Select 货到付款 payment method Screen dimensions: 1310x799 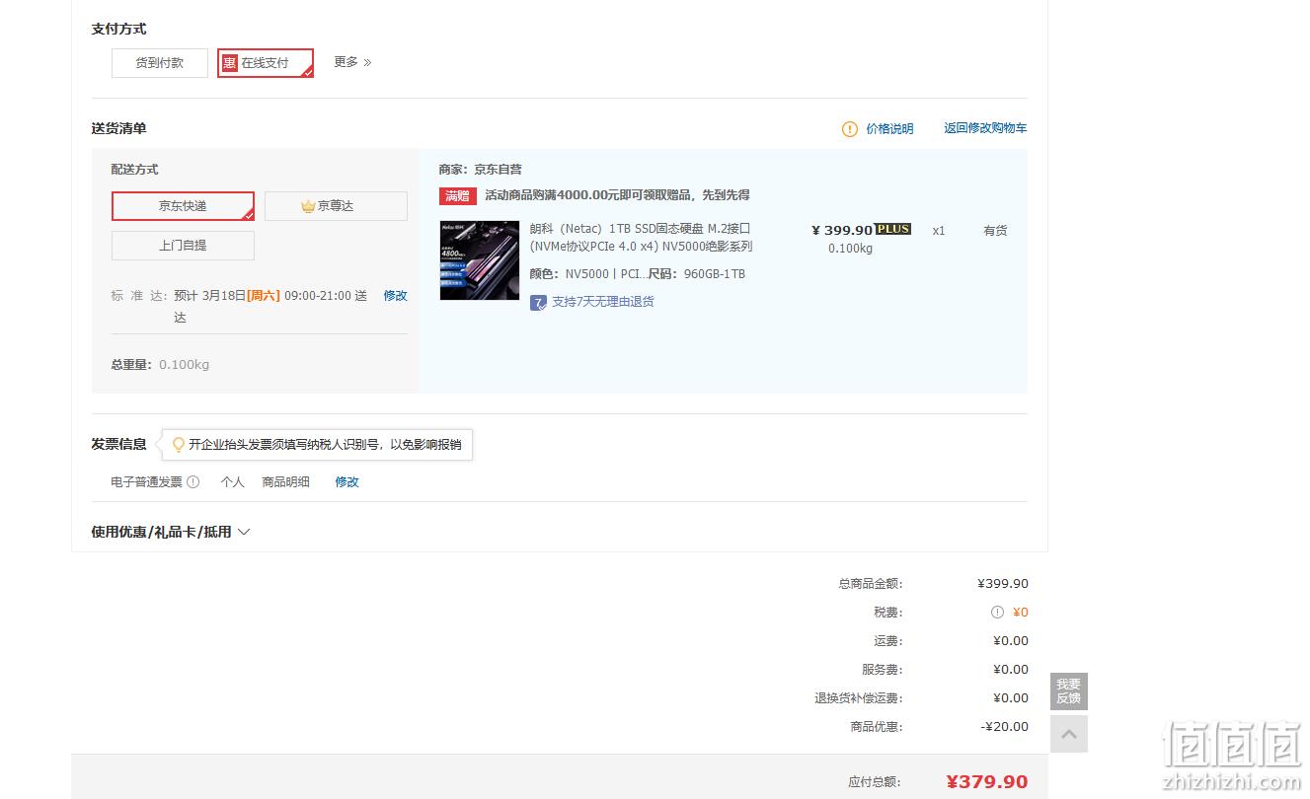point(160,63)
